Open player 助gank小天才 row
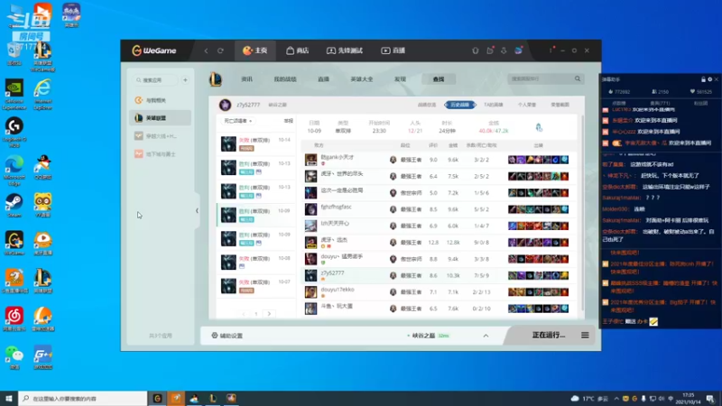Screen dimensions: 722x406 (438, 160)
